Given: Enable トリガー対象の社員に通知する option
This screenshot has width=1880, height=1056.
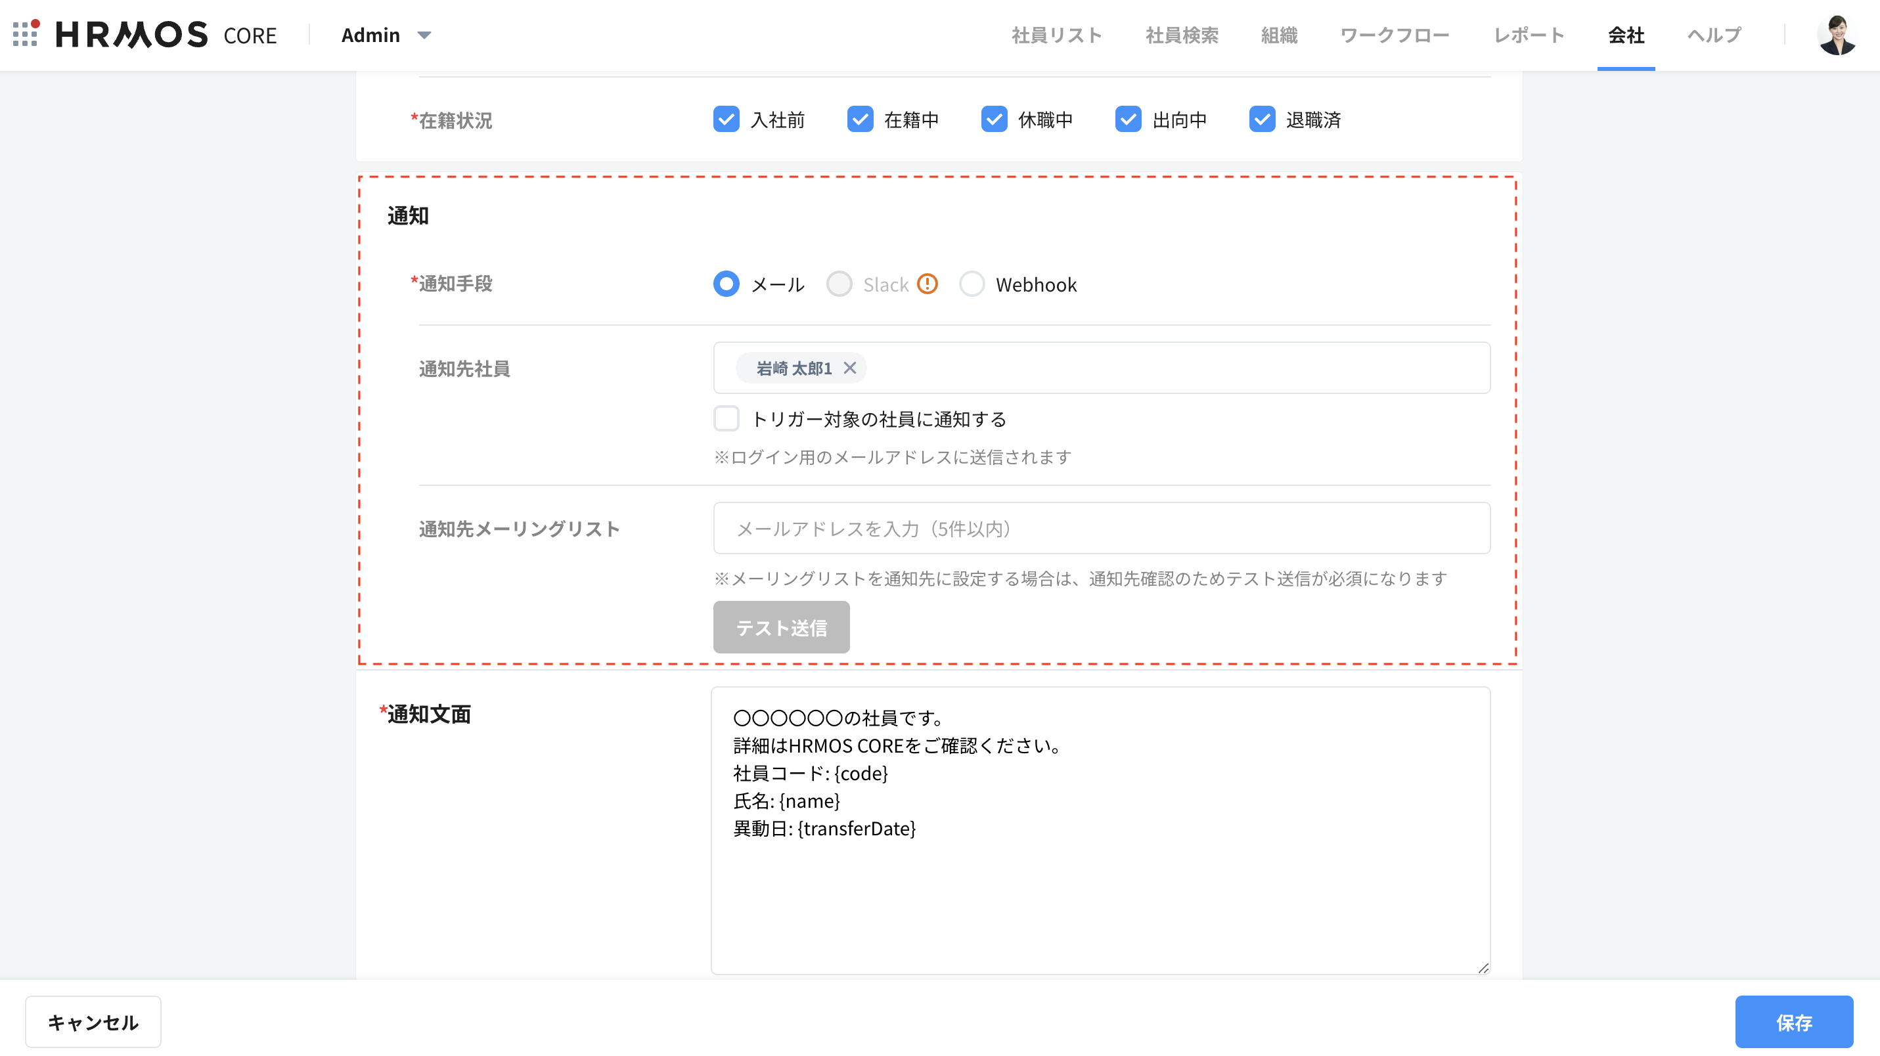Looking at the screenshot, I should tap(726, 419).
